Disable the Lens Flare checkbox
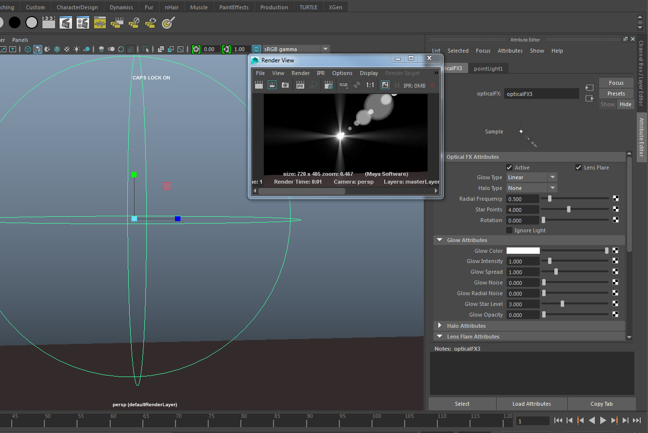The width and height of the screenshot is (648, 433). pos(579,168)
